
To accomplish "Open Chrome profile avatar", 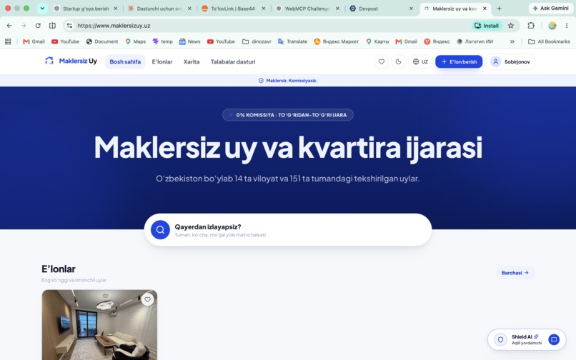I will click(552, 25).
